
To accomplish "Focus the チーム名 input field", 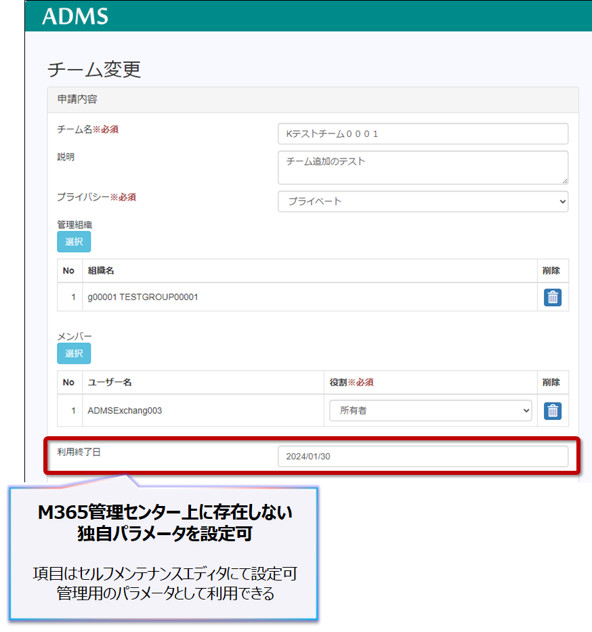I will click(x=423, y=134).
